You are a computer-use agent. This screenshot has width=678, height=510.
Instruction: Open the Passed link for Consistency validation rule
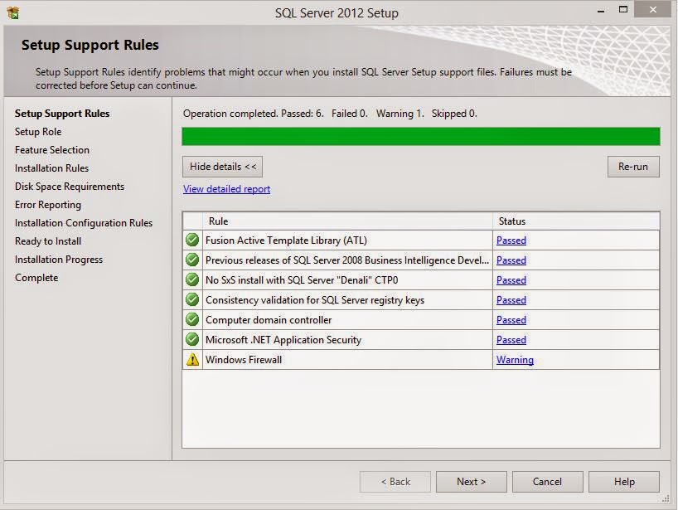[x=511, y=299]
